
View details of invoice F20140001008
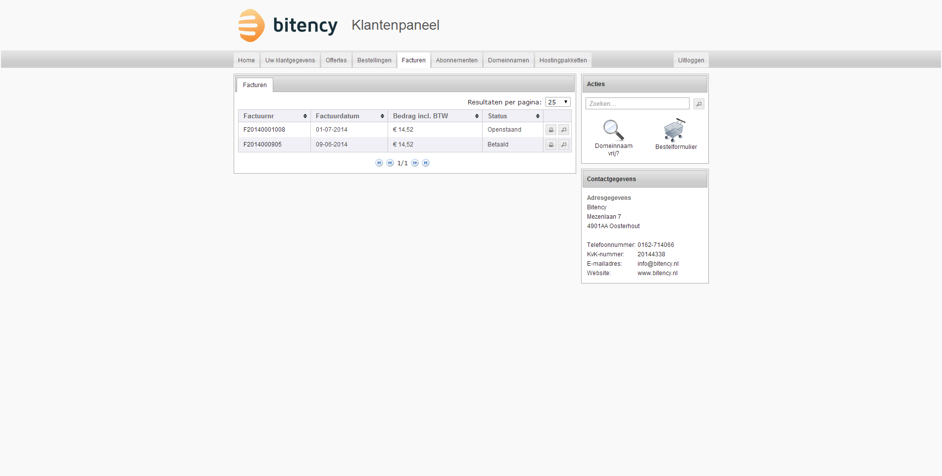tap(563, 130)
